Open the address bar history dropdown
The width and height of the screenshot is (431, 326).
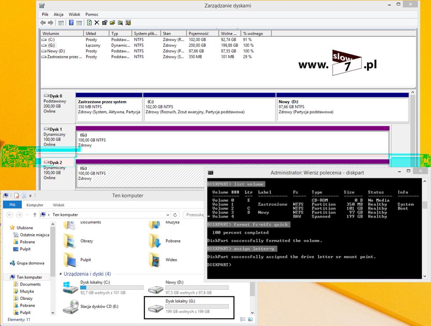[x=168, y=215]
